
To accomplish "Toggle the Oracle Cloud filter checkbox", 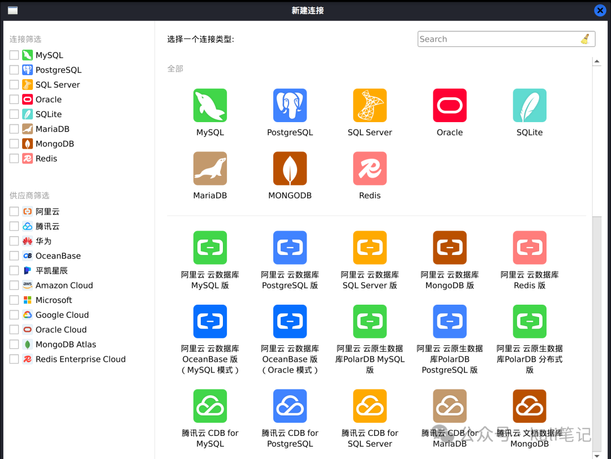I will click(14, 330).
